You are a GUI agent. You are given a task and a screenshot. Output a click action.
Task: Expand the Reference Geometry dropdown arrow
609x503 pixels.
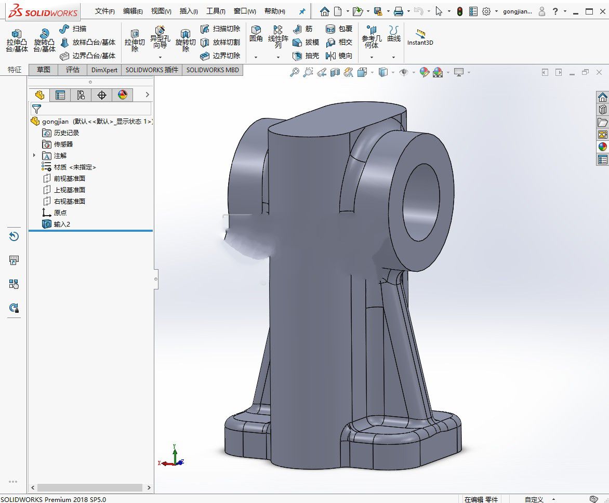372,57
